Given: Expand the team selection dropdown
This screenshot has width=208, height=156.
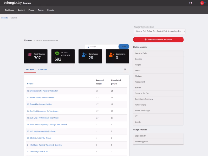Looking at the screenshot, I should tap(159, 31).
